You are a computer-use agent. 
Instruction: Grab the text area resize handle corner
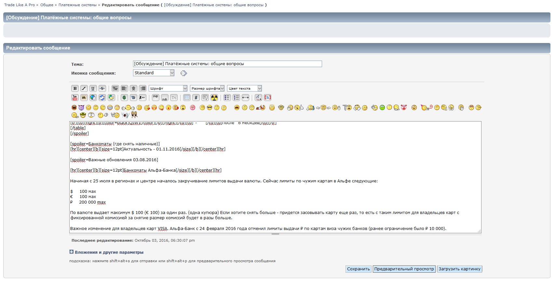(479, 231)
